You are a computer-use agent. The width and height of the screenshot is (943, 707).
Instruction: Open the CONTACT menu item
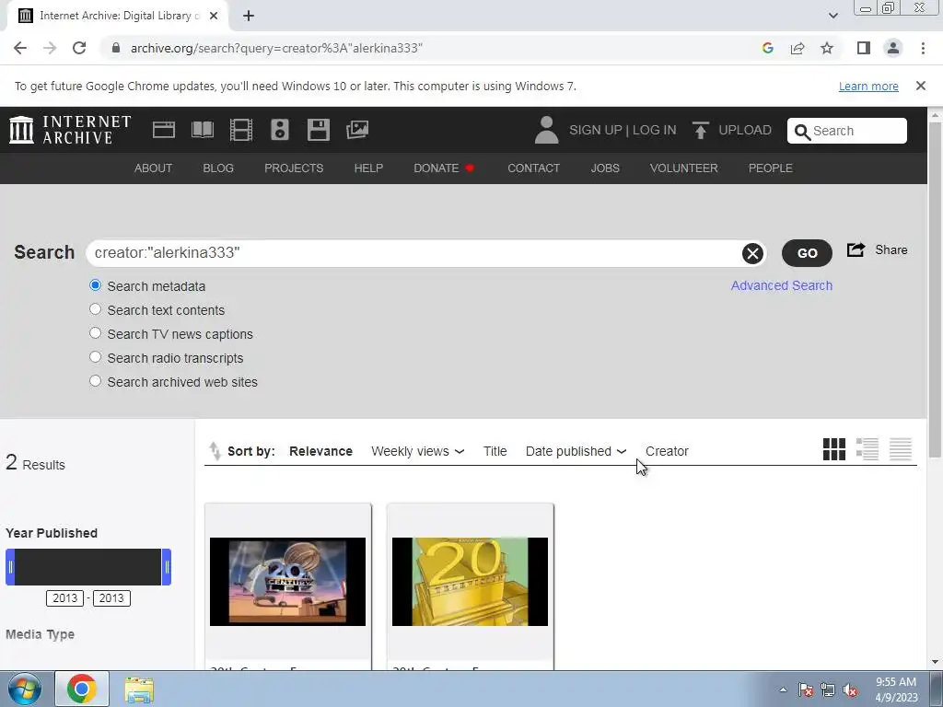click(x=533, y=168)
